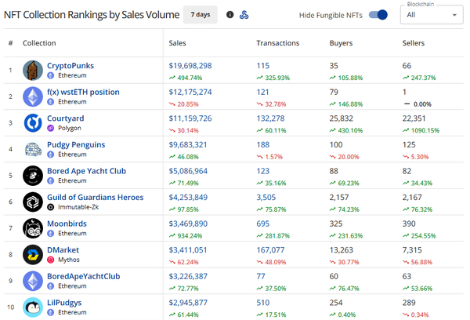Click the BoredApeYachtClub Ethereum avatar
The image size is (470, 320).
(x=33, y=281)
